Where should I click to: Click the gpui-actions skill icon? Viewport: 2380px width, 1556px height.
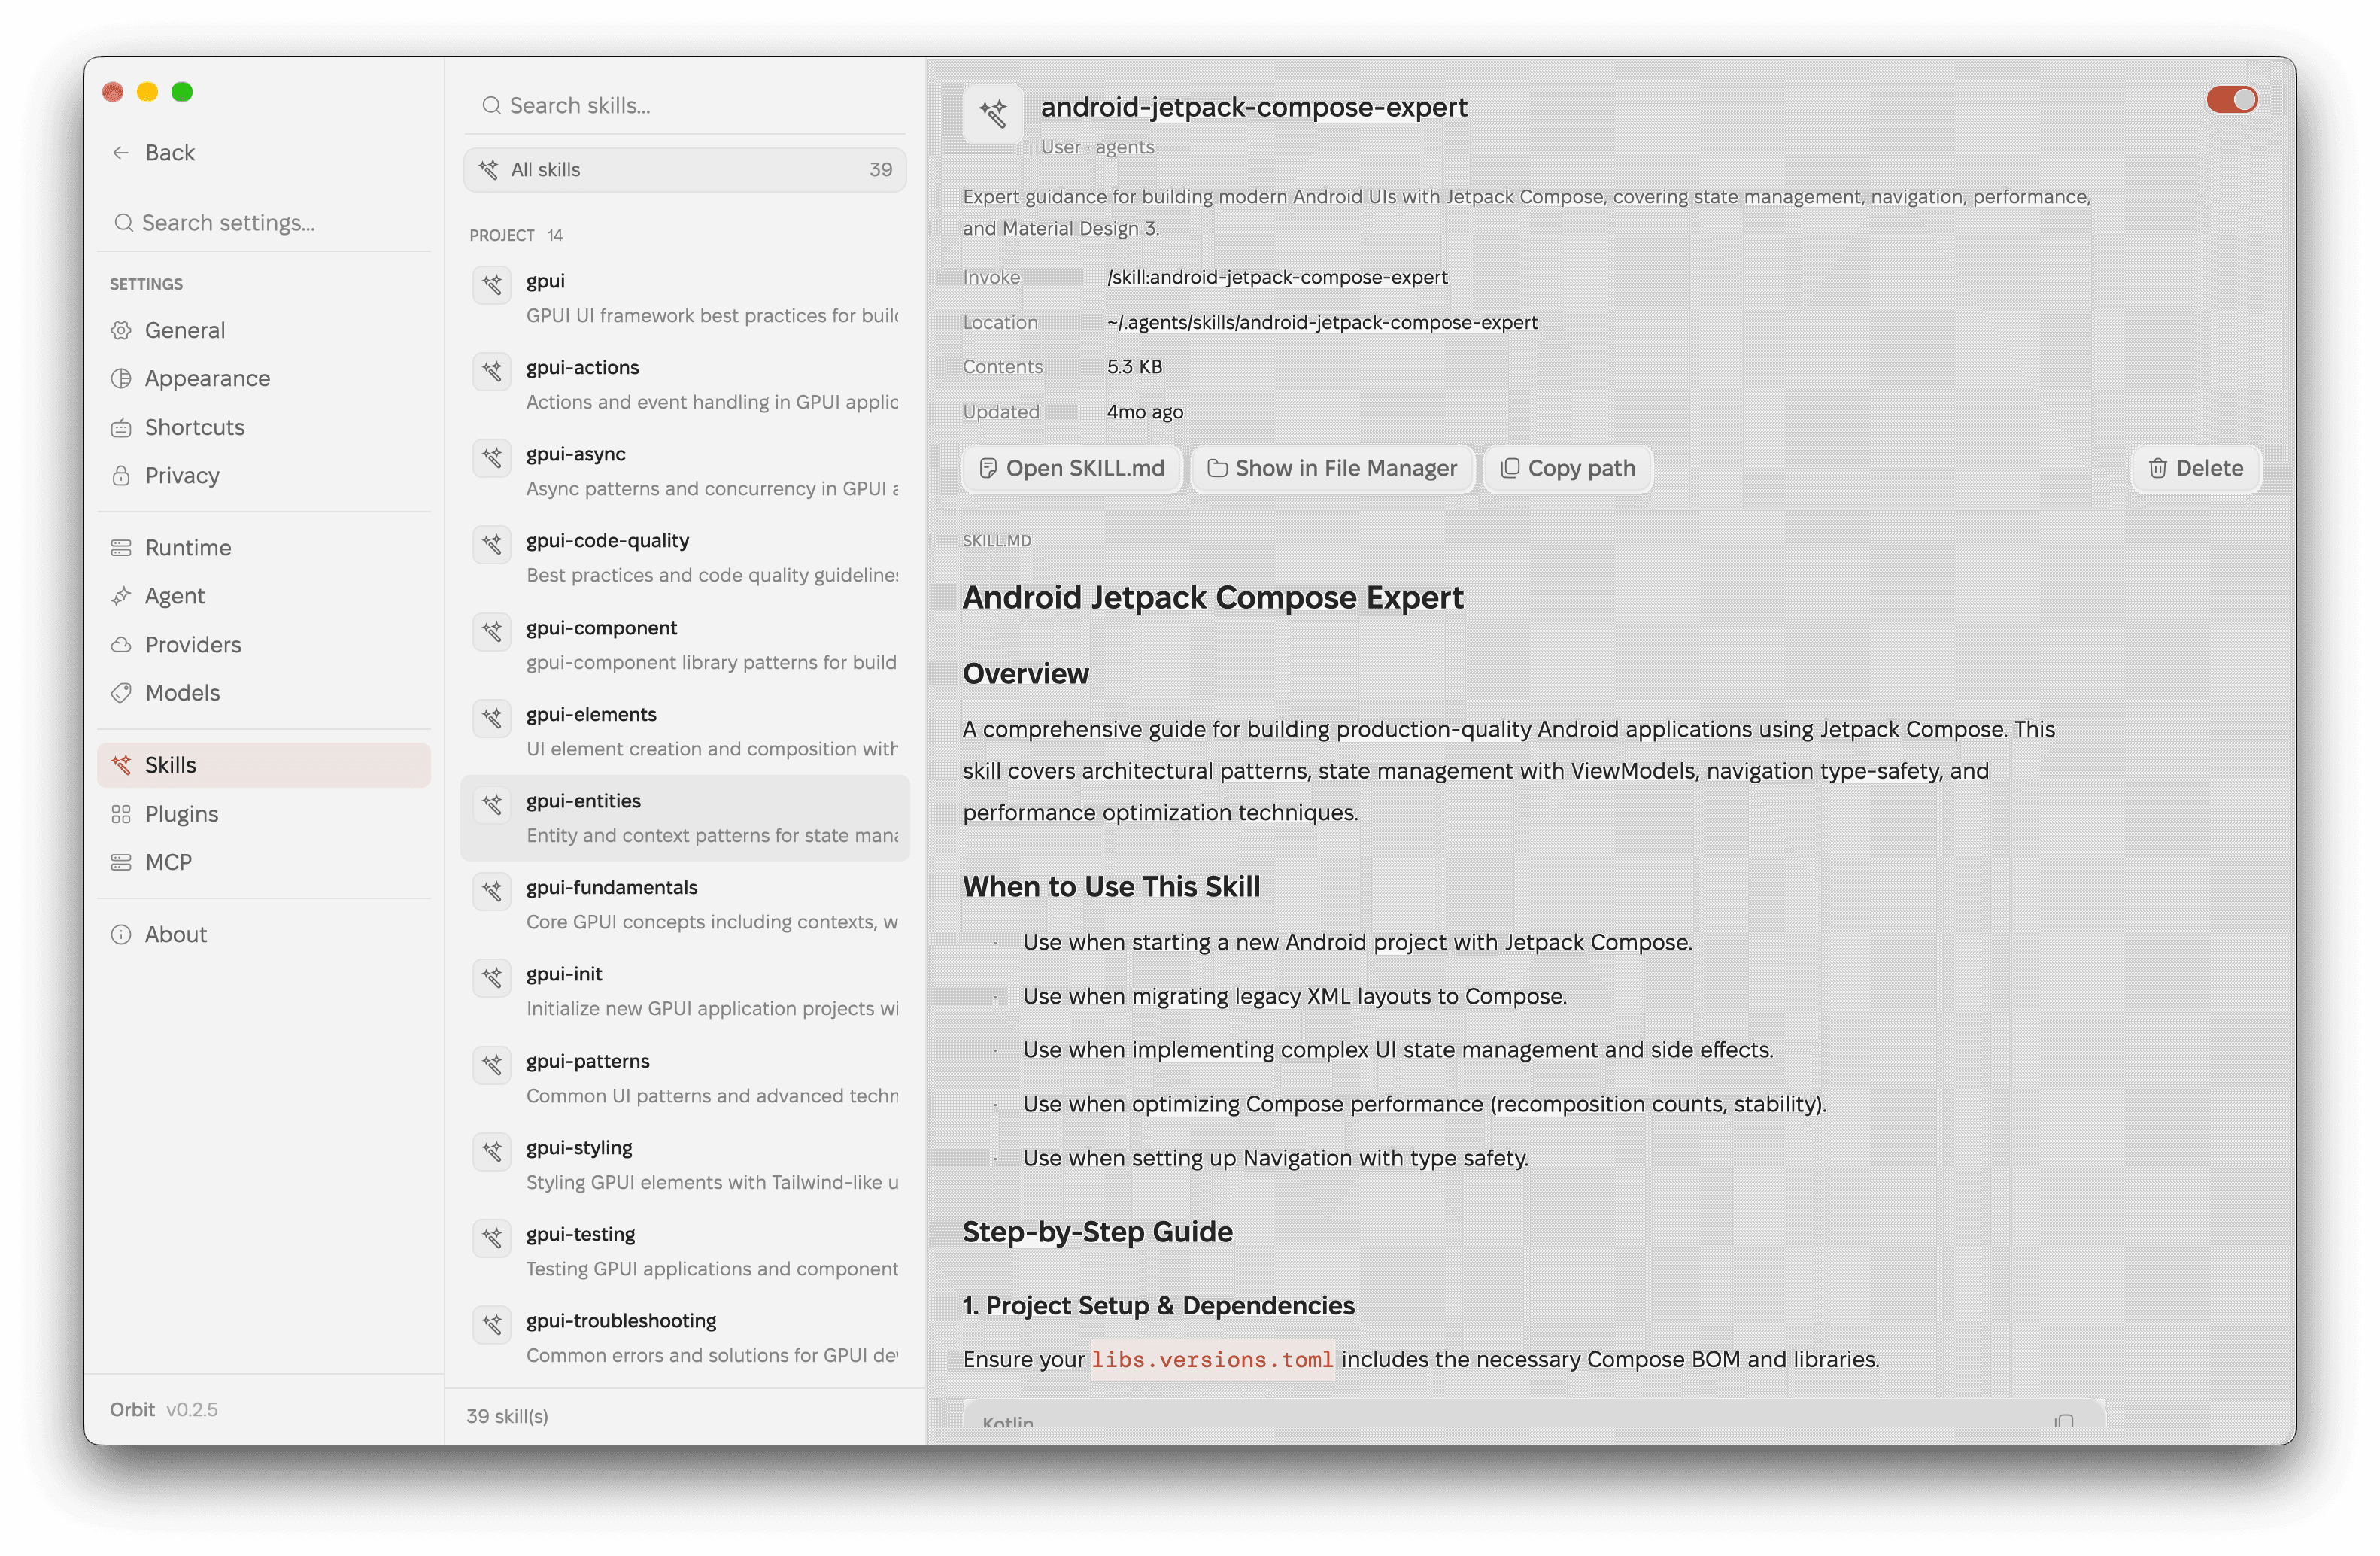[x=492, y=372]
